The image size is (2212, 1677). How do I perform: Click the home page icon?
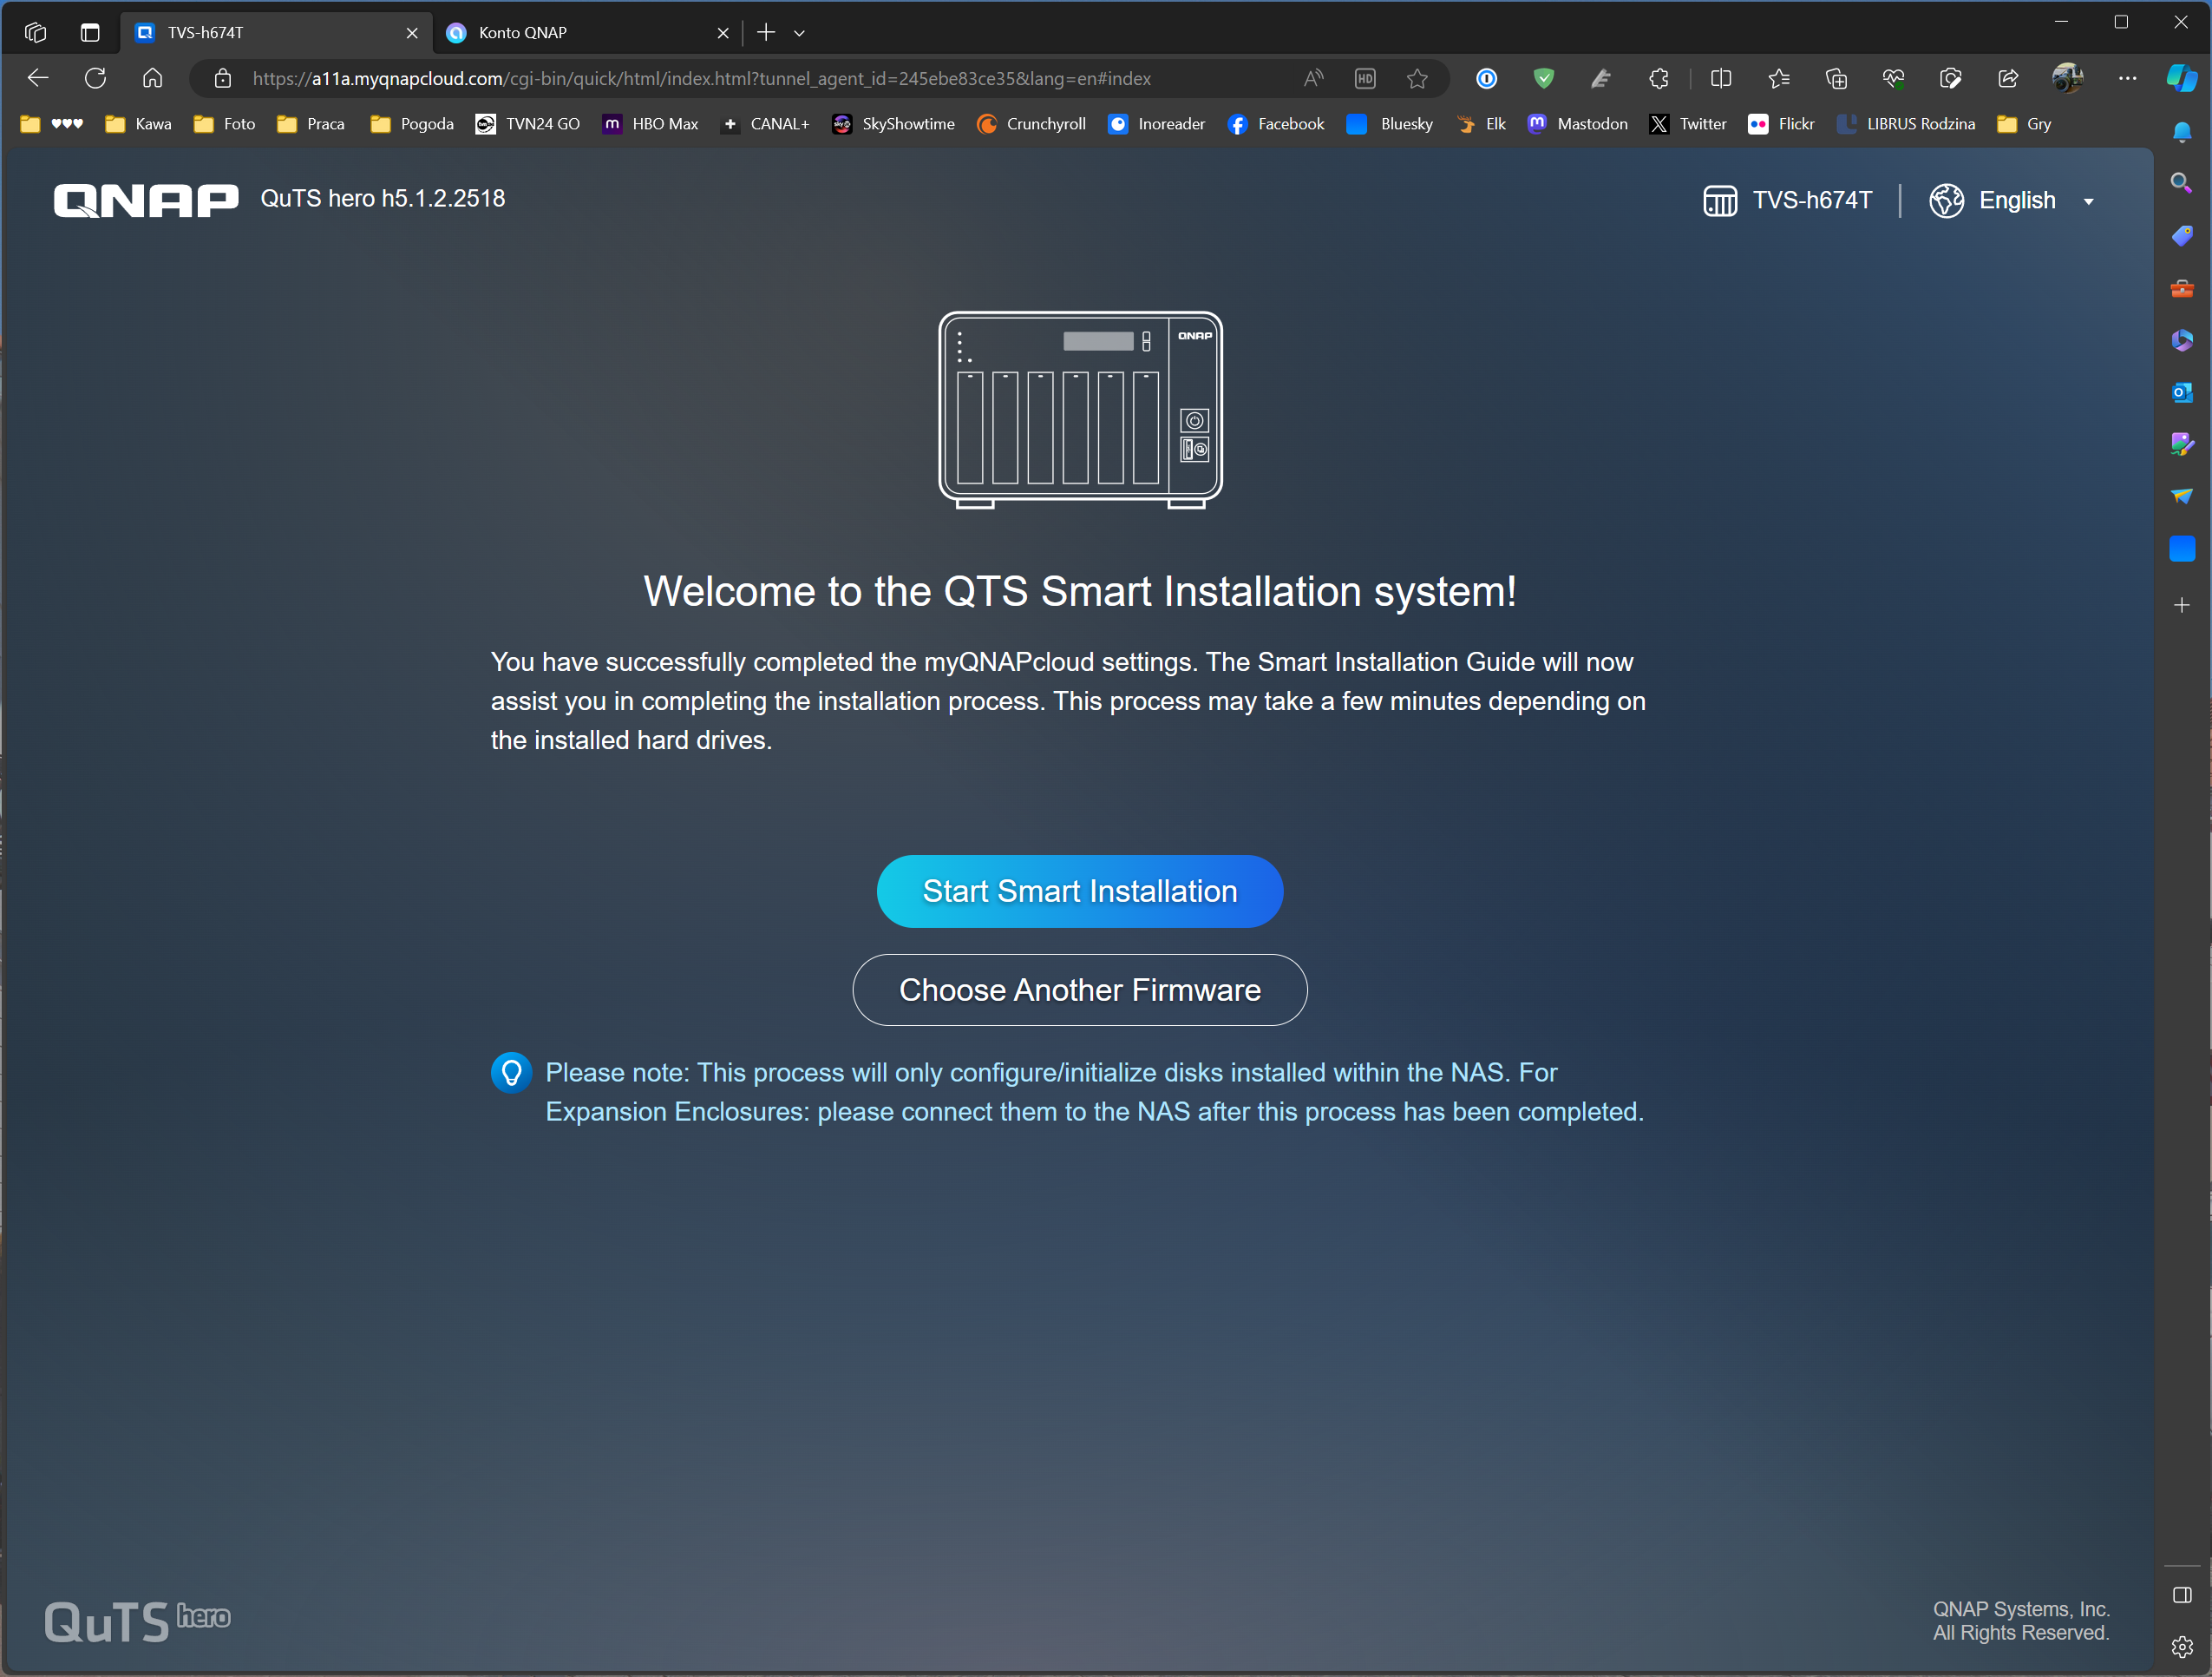click(x=152, y=78)
